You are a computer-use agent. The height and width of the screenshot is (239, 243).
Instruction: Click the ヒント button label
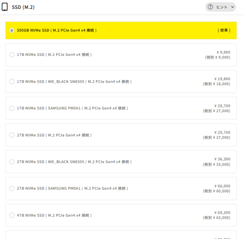click(222, 7)
